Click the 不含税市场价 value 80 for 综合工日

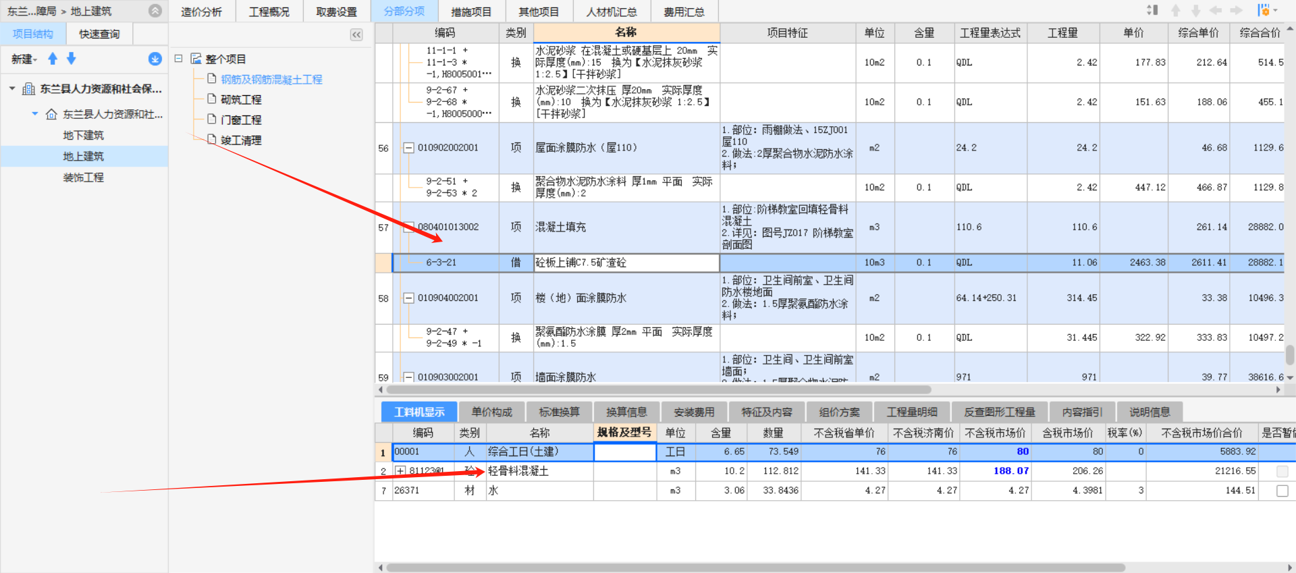pyautogui.click(x=1023, y=452)
